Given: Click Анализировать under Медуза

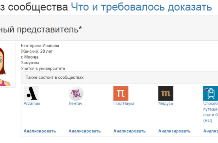Looking at the screenshot, I should 174,131.
